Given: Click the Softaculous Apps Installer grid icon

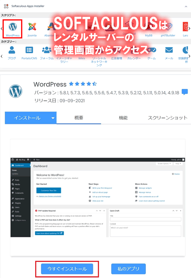Looking at the screenshot, I should point(6,6).
